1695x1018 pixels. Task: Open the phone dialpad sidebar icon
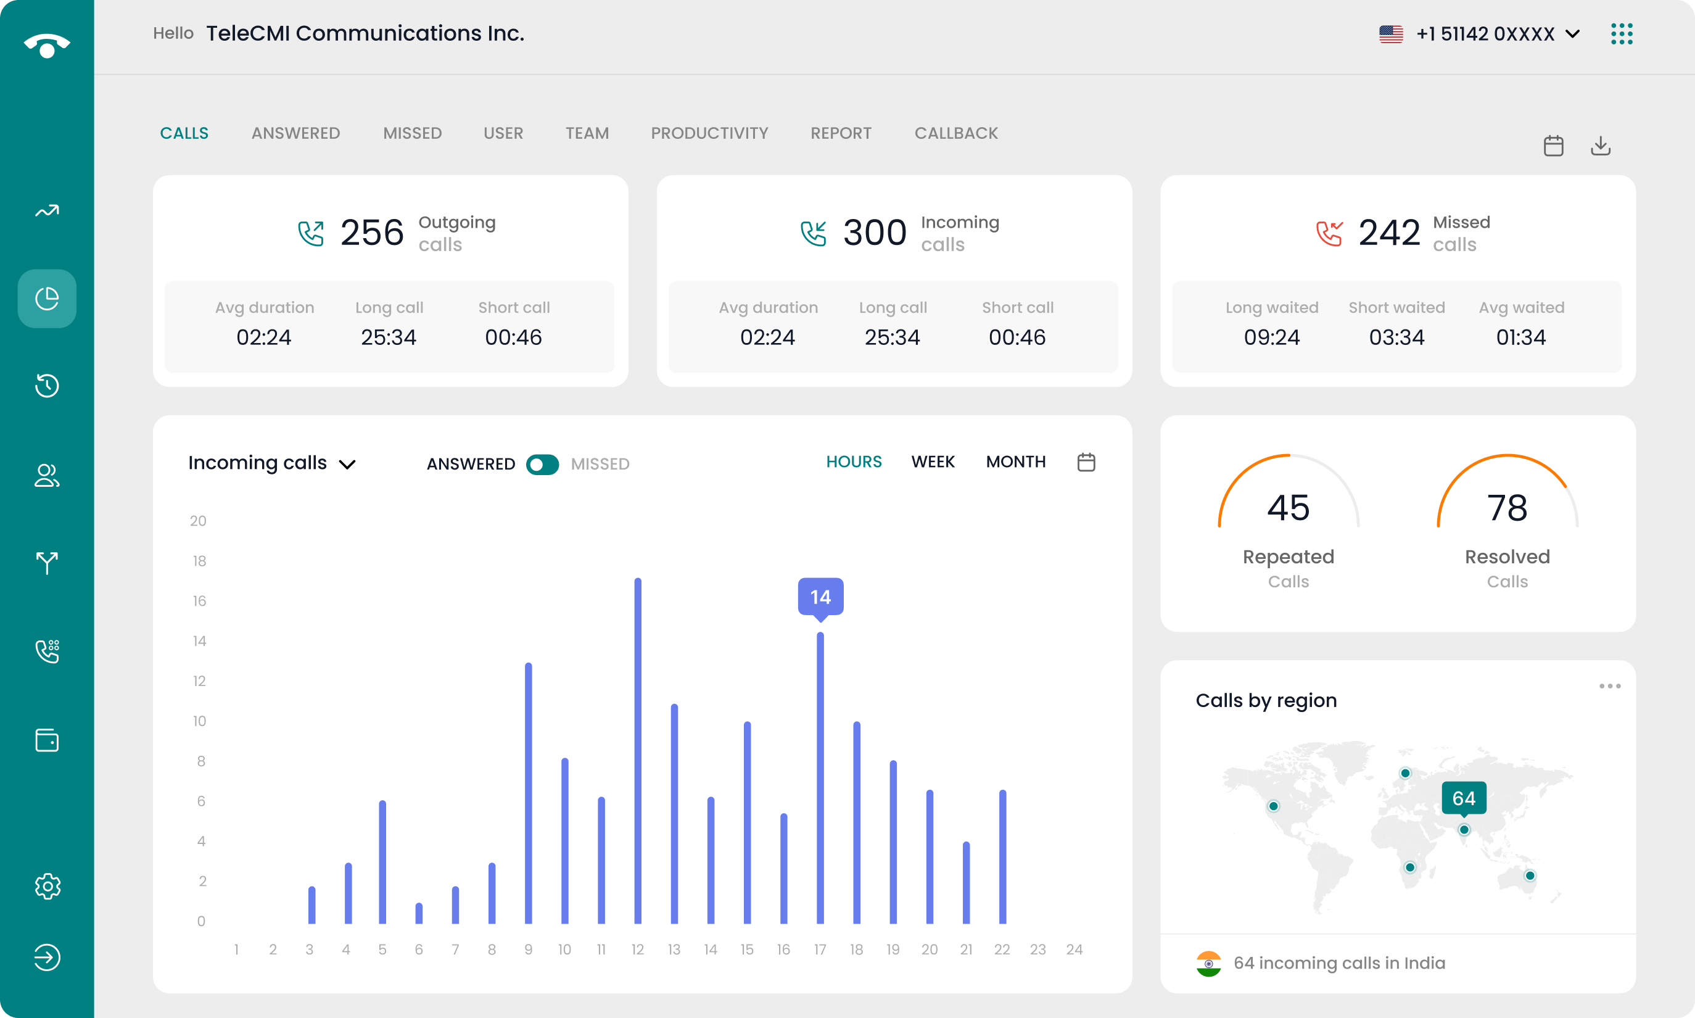pos(47,651)
